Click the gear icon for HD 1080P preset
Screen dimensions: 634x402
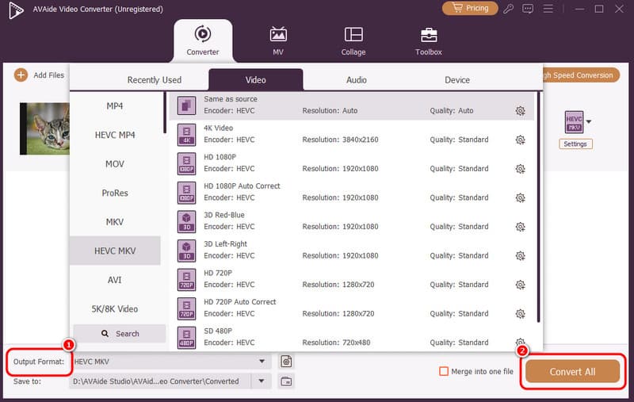tap(520, 169)
